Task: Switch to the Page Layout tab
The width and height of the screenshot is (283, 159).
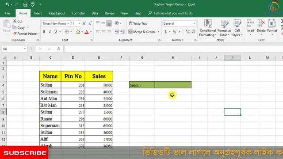Action: tap(57, 13)
